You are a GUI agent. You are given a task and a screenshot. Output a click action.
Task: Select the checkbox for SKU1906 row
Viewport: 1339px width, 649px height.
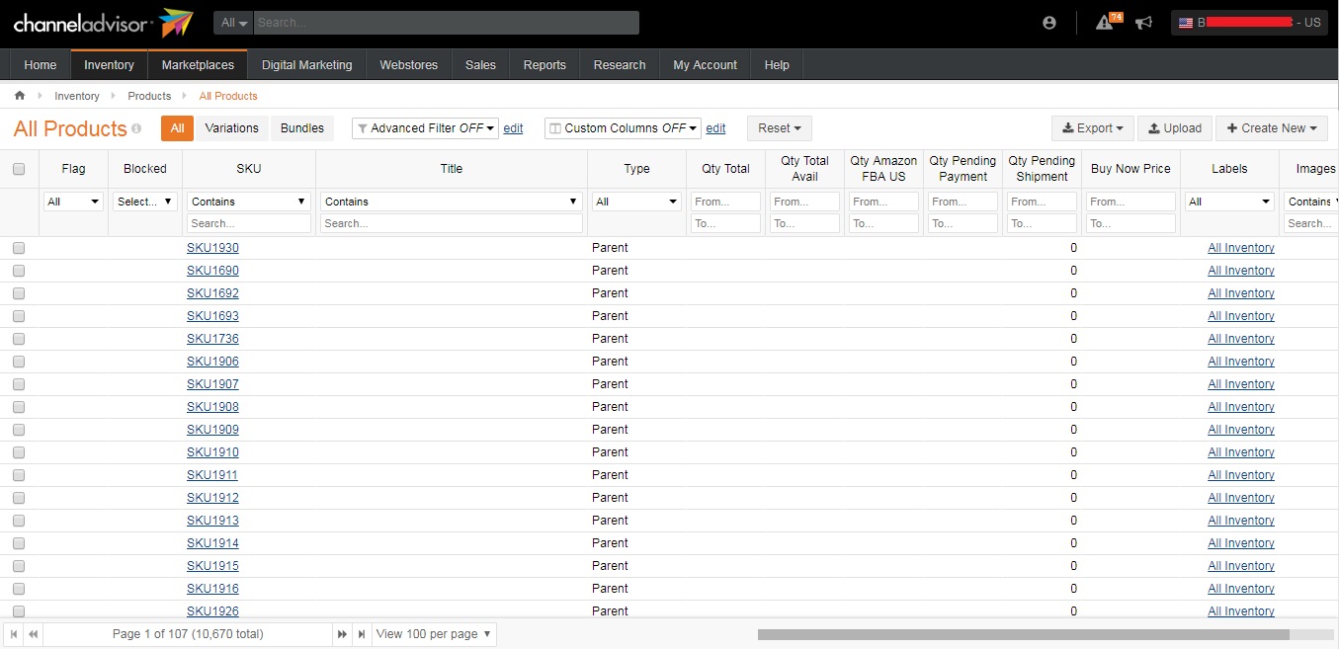tap(19, 362)
